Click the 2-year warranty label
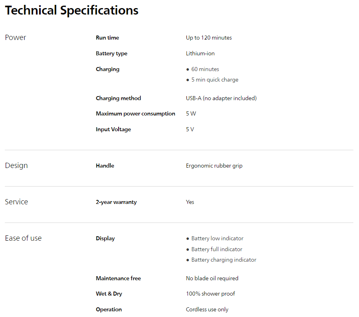 [x=116, y=202]
